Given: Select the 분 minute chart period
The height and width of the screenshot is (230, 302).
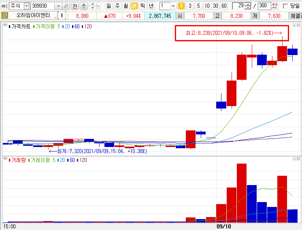Looking at the screenshot, I should click(134, 6).
